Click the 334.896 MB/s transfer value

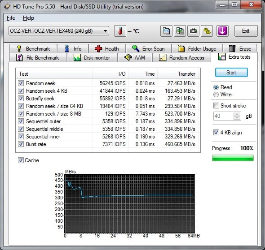(x=180, y=121)
